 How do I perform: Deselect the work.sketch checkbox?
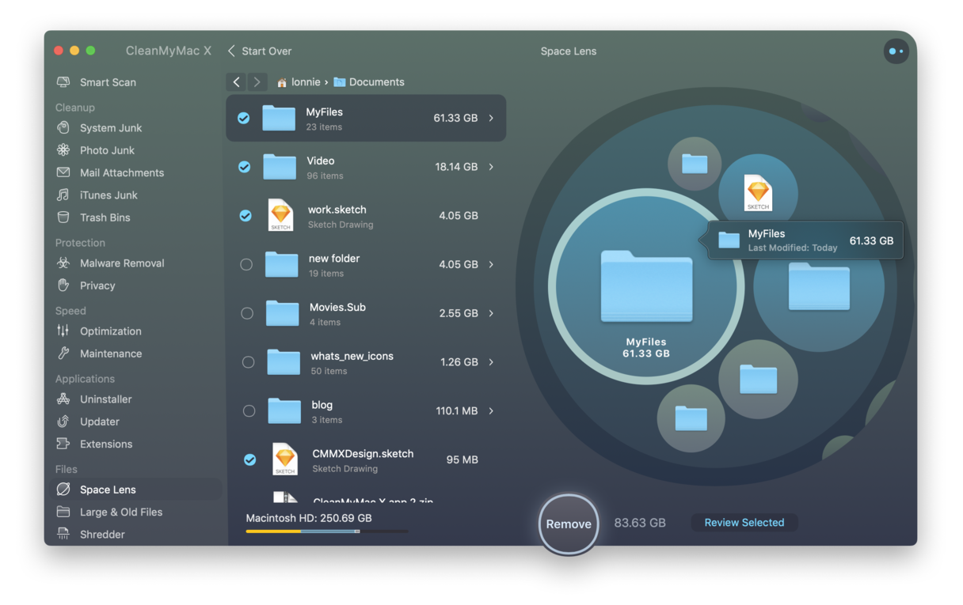246,215
